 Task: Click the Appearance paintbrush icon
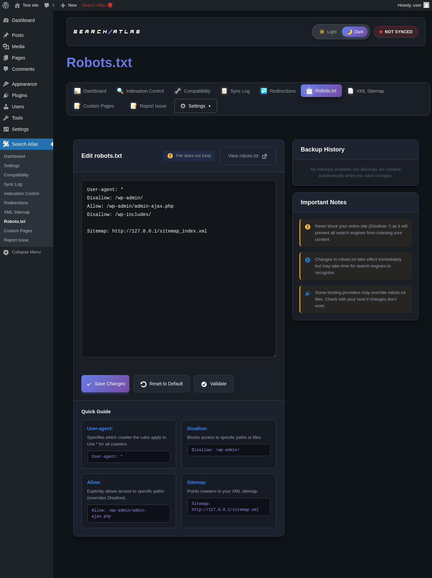6,84
